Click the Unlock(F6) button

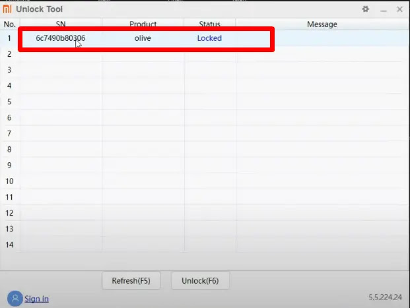click(x=200, y=280)
